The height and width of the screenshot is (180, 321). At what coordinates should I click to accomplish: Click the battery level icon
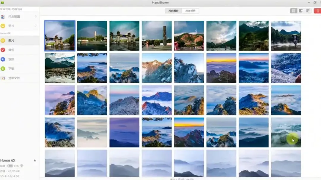10,166
